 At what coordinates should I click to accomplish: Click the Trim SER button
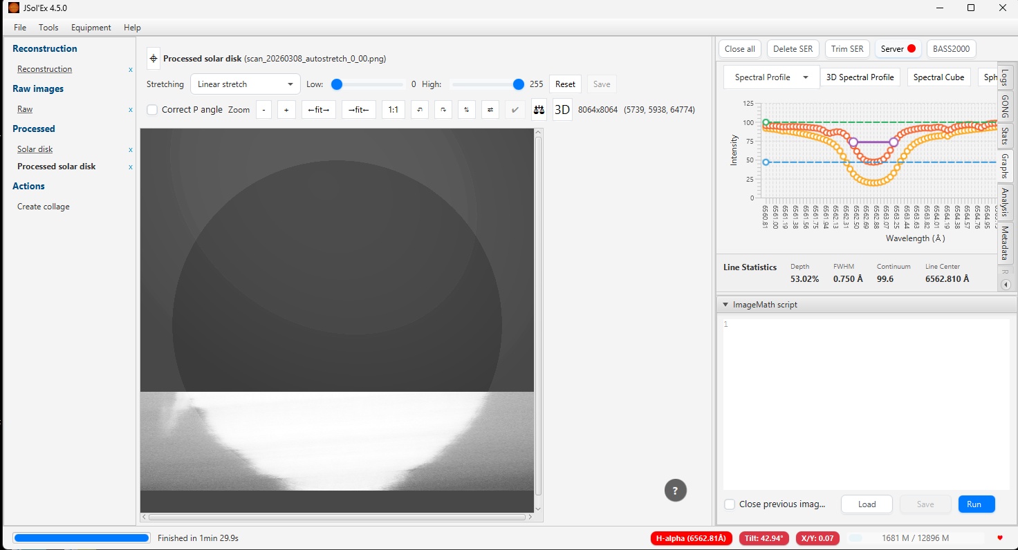click(846, 49)
